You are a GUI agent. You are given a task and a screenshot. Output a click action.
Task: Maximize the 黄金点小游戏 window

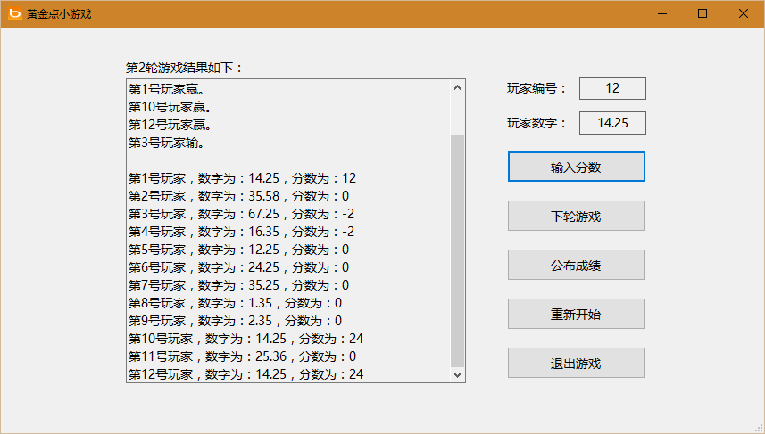tap(703, 13)
